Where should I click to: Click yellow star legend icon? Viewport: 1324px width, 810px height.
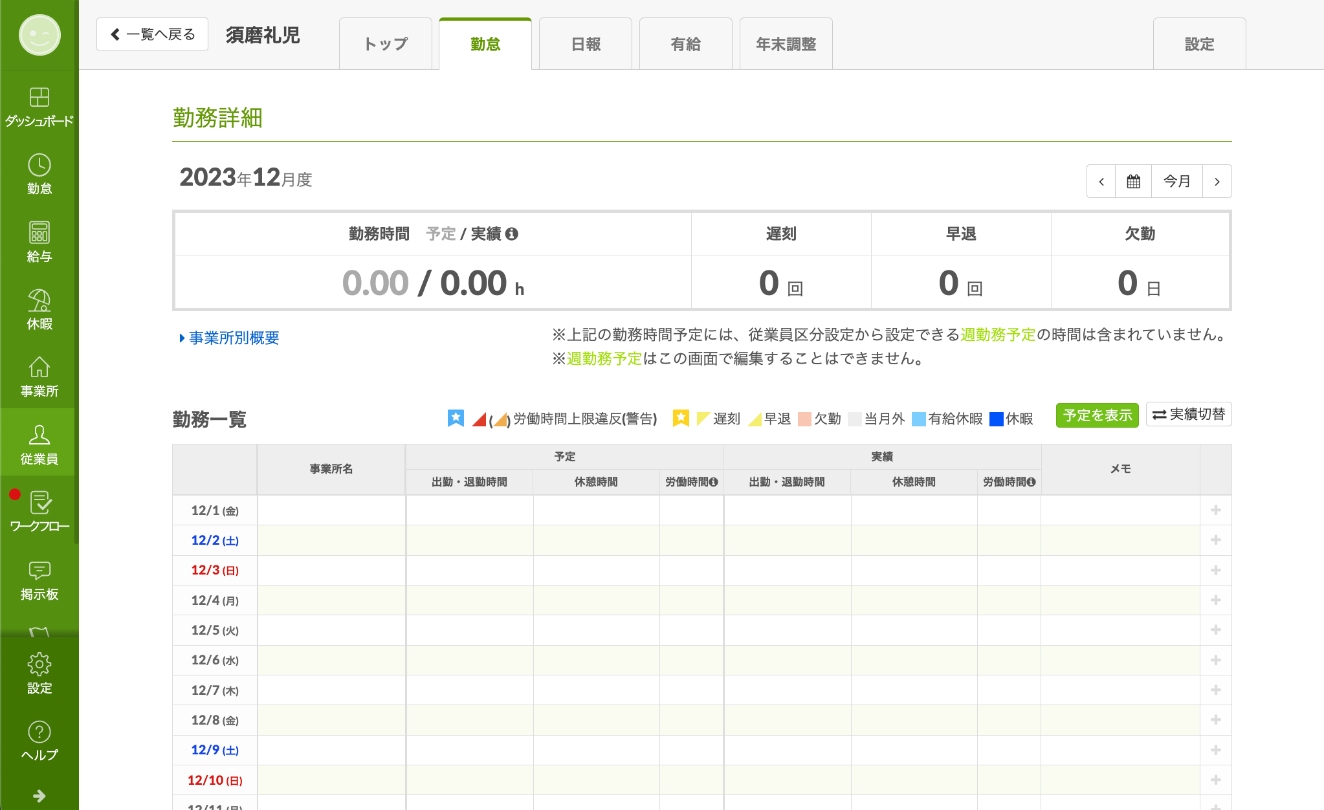click(x=681, y=418)
